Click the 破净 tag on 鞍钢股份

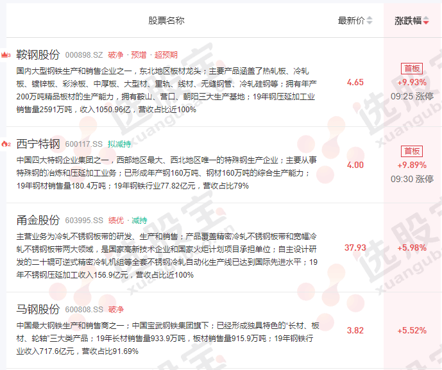click(x=115, y=55)
